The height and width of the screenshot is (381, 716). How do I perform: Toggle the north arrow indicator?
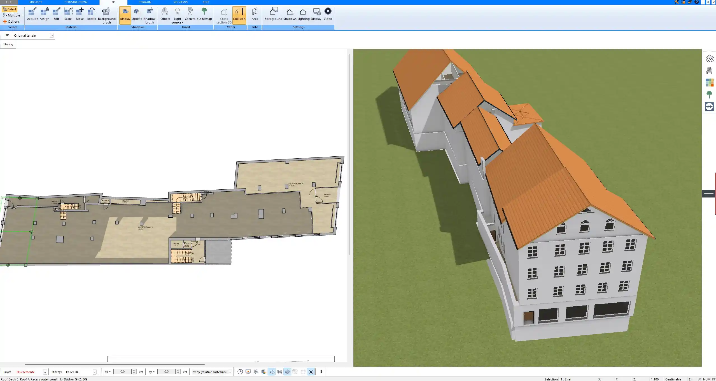[311, 372]
